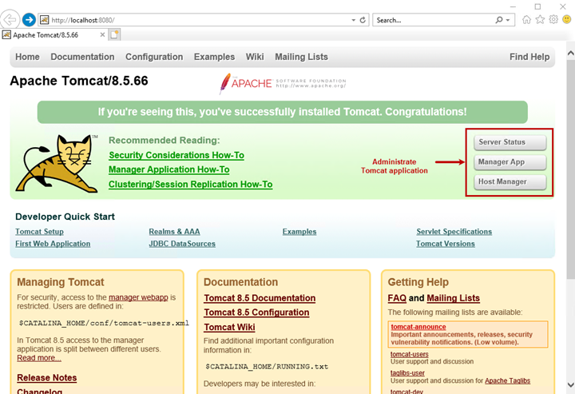Screen dimensions: 575x394
Task: Click the Apache Tomcat/8.5.66 page heading
Action: click(x=79, y=81)
